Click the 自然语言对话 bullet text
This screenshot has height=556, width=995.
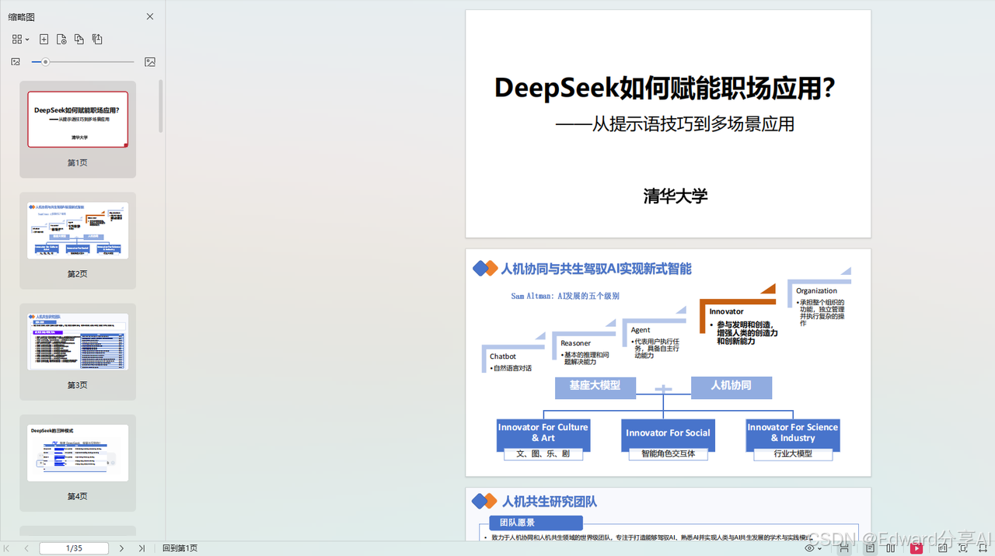[511, 369]
